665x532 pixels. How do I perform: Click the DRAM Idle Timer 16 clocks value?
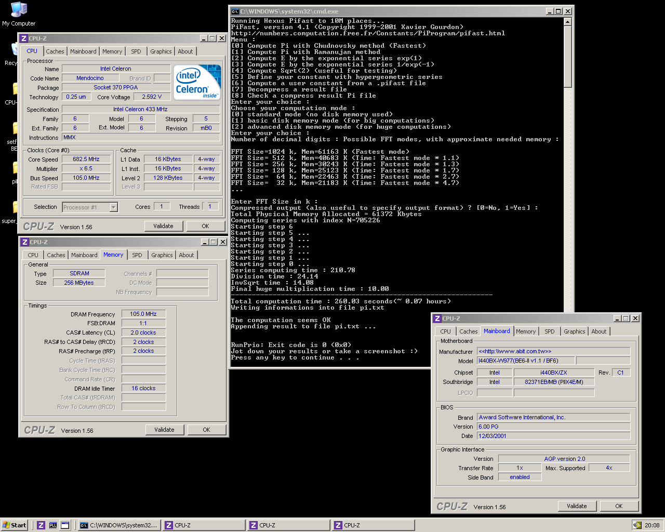pyautogui.click(x=143, y=388)
